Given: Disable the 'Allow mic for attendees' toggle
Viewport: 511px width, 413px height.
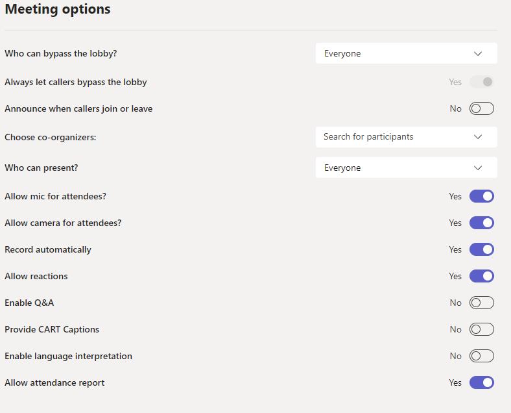Looking at the screenshot, I should (x=481, y=196).
